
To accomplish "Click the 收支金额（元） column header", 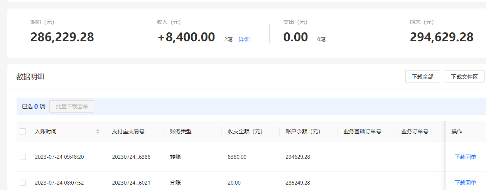I will pos(245,131).
